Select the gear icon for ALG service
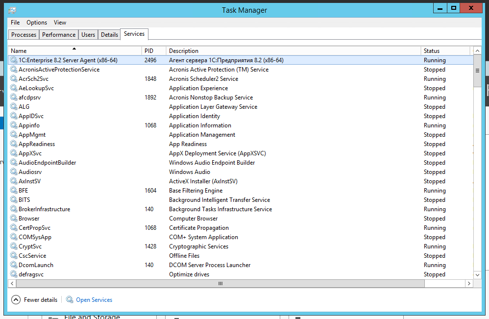 tap(13, 106)
